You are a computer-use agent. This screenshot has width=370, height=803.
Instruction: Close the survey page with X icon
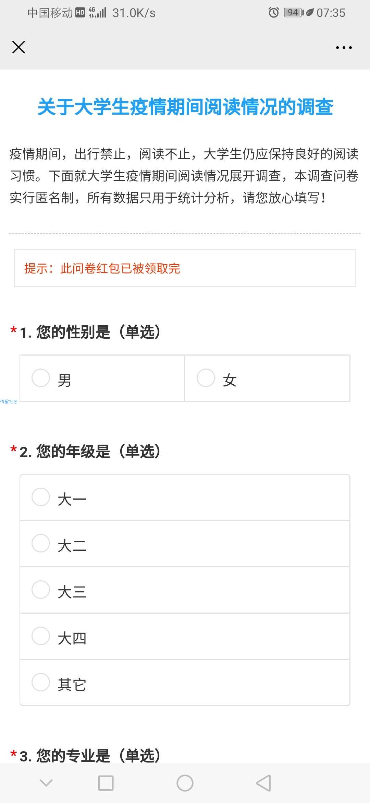pos(18,47)
